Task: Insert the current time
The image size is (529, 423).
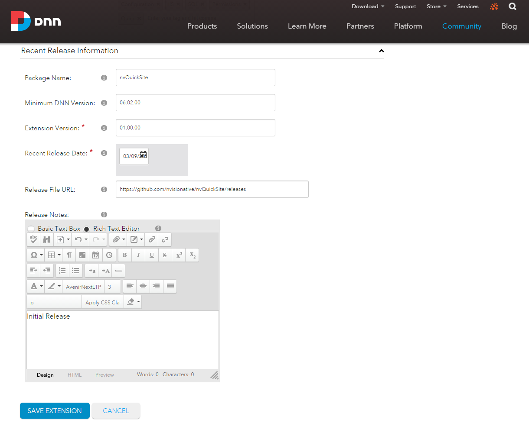Action: tap(109, 255)
